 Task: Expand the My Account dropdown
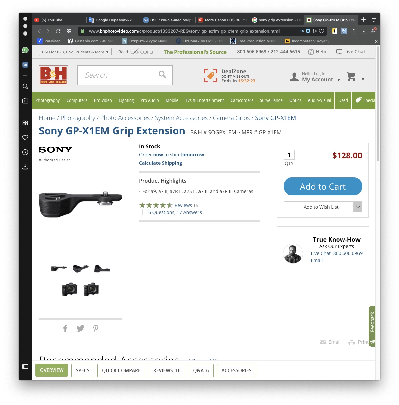pos(339,80)
